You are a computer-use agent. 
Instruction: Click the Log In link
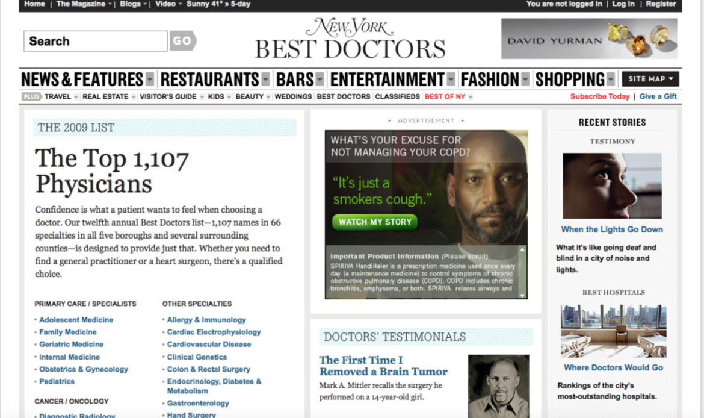(623, 4)
